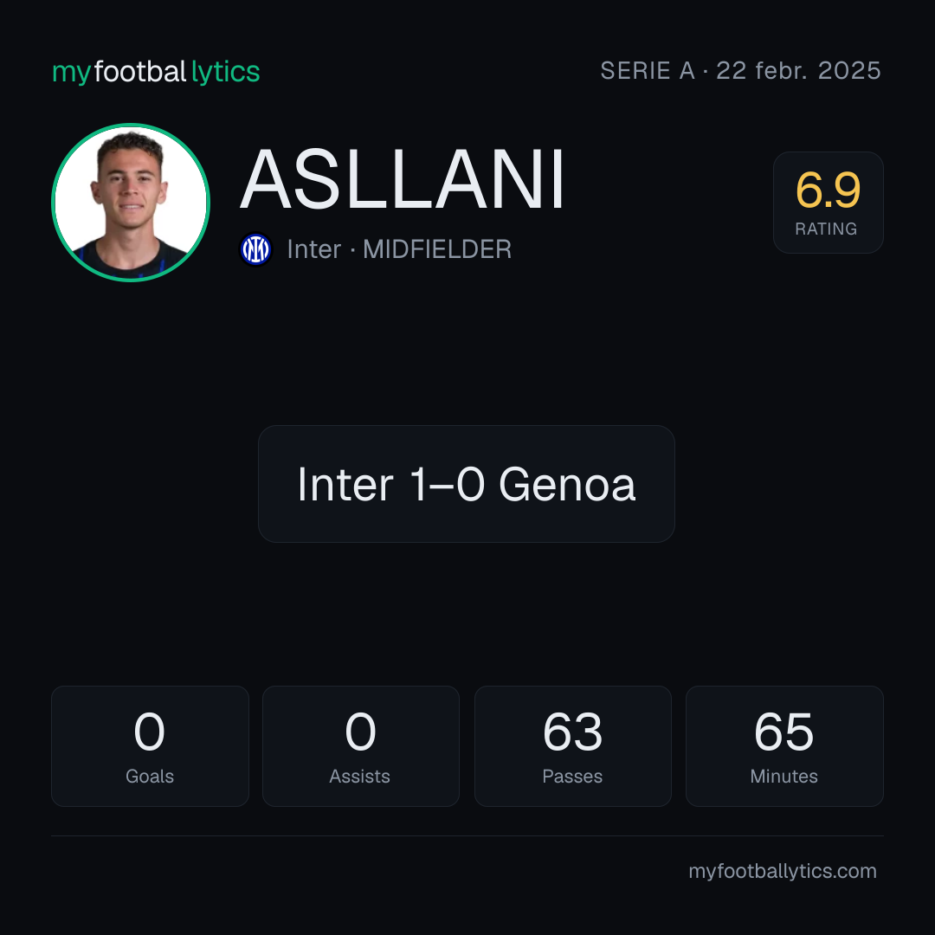Click the 65 Minutes stat card
Image resolution: width=935 pixels, height=935 pixels.
tap(784, 746)
